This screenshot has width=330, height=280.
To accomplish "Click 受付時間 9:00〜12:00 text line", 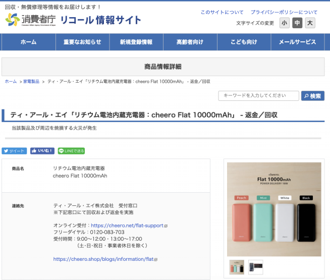I will click(98, 239).
